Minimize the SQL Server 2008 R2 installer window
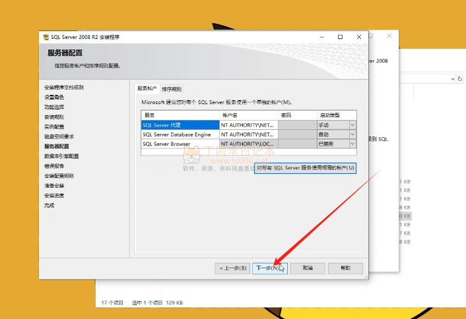The width and height of the screenshot is (466, 319). 322,37
